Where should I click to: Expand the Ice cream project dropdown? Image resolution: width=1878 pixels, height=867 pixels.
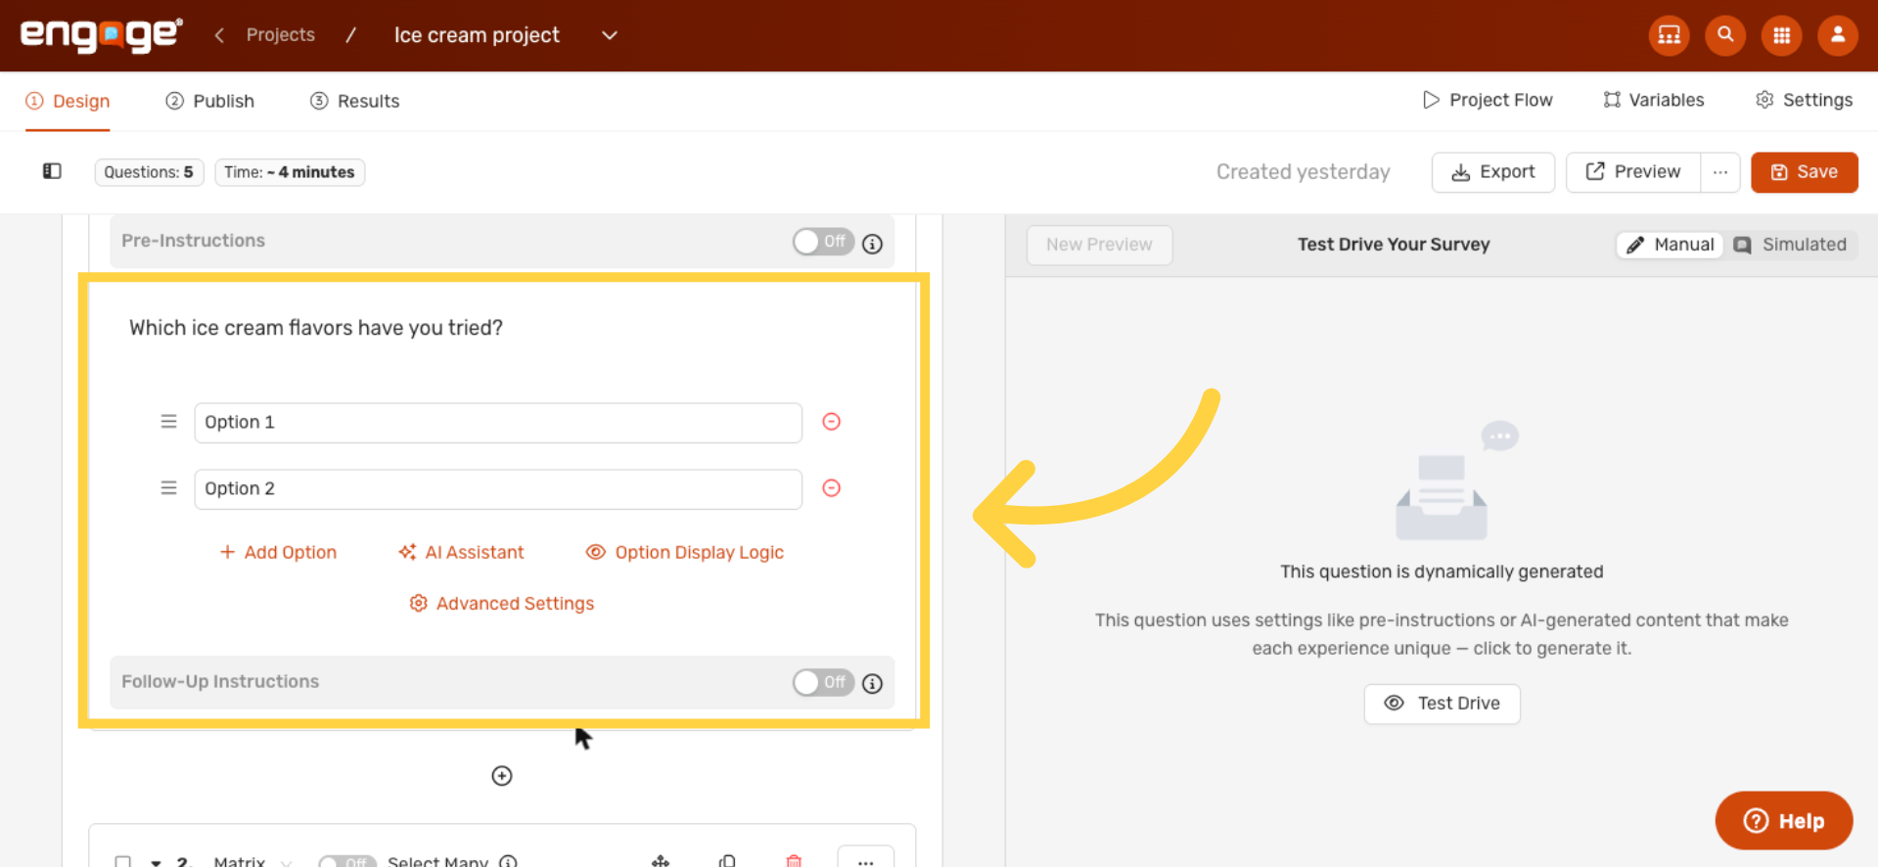[609, 35]
